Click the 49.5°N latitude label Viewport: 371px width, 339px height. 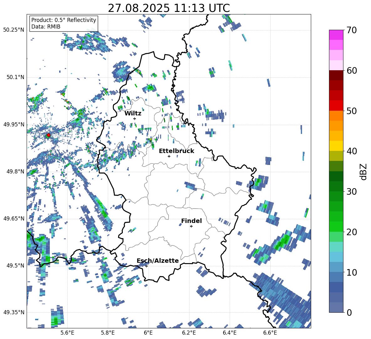point(15,265)
